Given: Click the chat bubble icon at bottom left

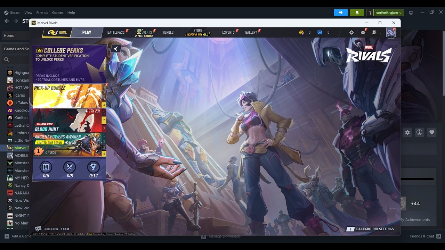Looking at the screenshot, I should tap(38, 229).
